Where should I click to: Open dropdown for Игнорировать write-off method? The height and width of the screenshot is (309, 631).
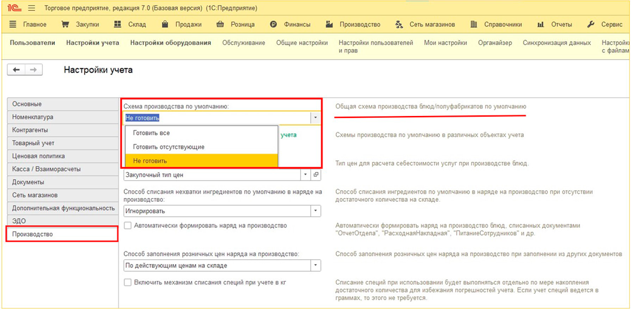coord(315,211)
